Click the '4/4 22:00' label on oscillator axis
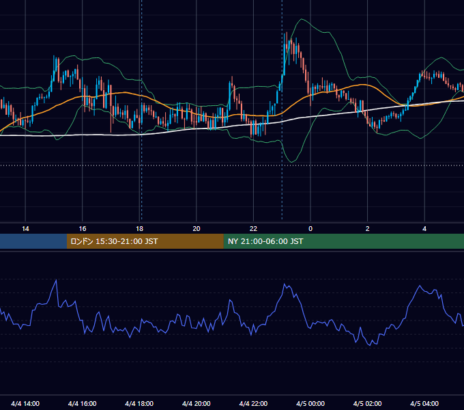 coord(253,403)
